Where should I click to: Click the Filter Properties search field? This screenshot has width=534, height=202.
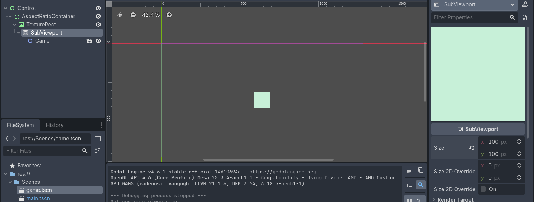469,17
